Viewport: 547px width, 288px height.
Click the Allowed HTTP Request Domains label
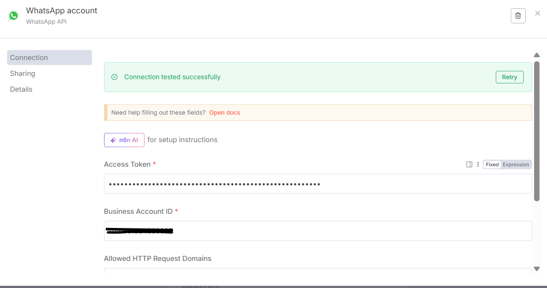coord(158,258)
